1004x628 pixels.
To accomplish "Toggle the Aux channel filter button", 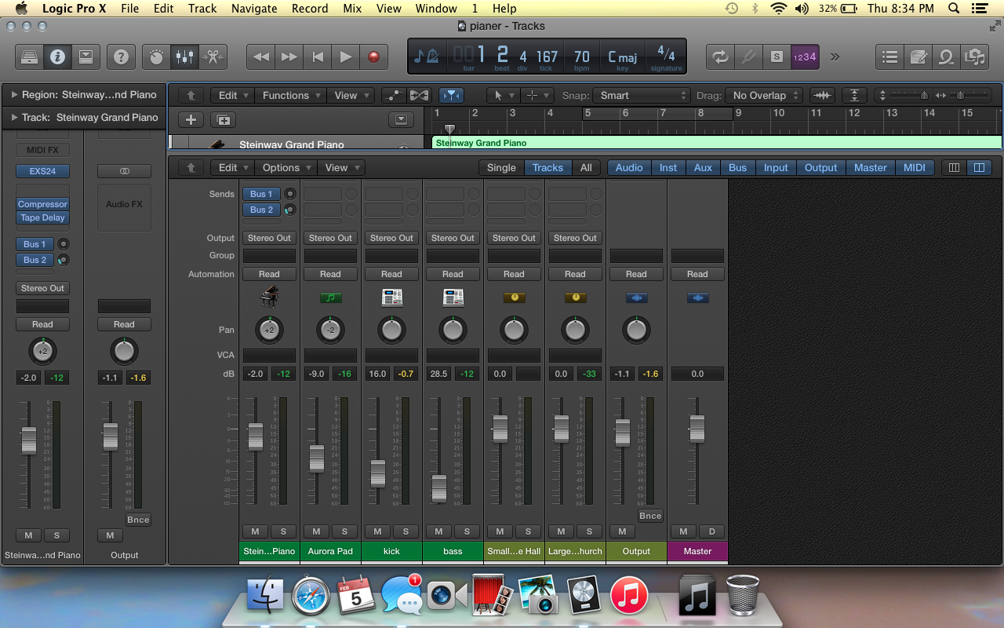I will click(x=704, y=167).
